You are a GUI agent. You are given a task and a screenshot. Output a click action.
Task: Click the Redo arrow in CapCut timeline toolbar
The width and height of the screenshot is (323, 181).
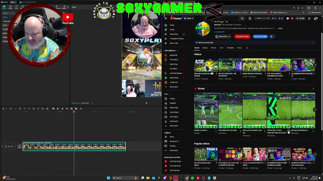(x=15, y=109)
